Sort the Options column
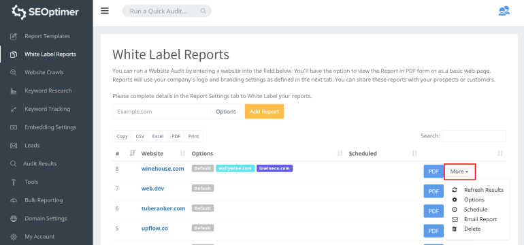The image size is (524, 245). (x=340, y=153)
